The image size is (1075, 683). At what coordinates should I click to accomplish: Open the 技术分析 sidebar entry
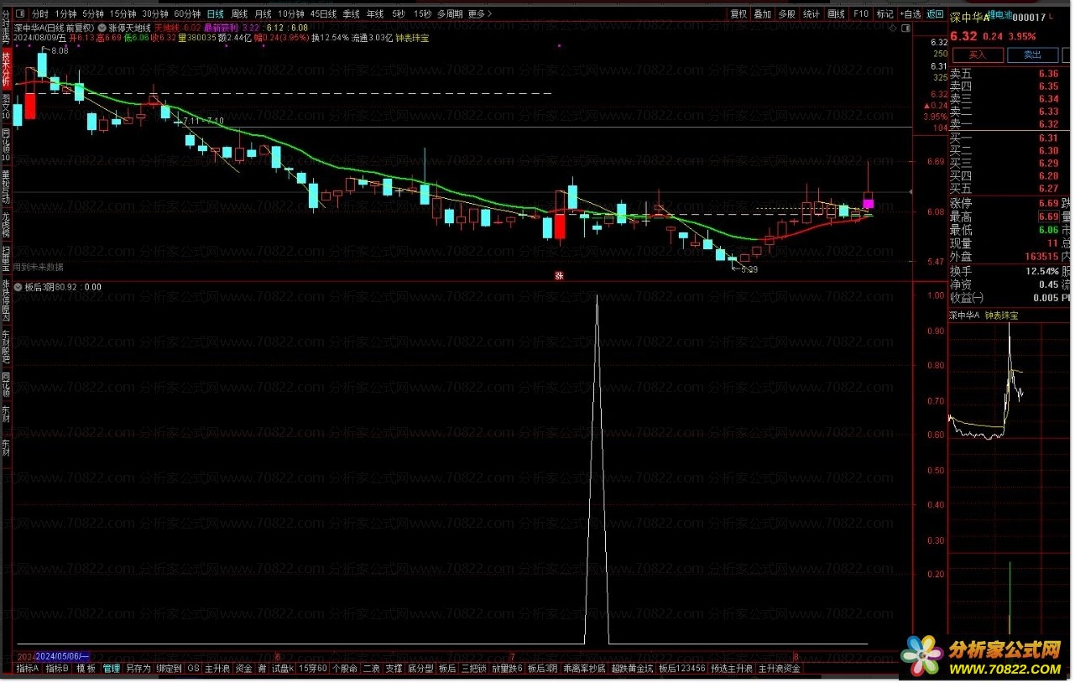[6, 69]
